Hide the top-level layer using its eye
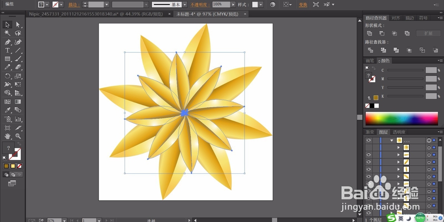The image size is (444, 222). coord(369,140)
